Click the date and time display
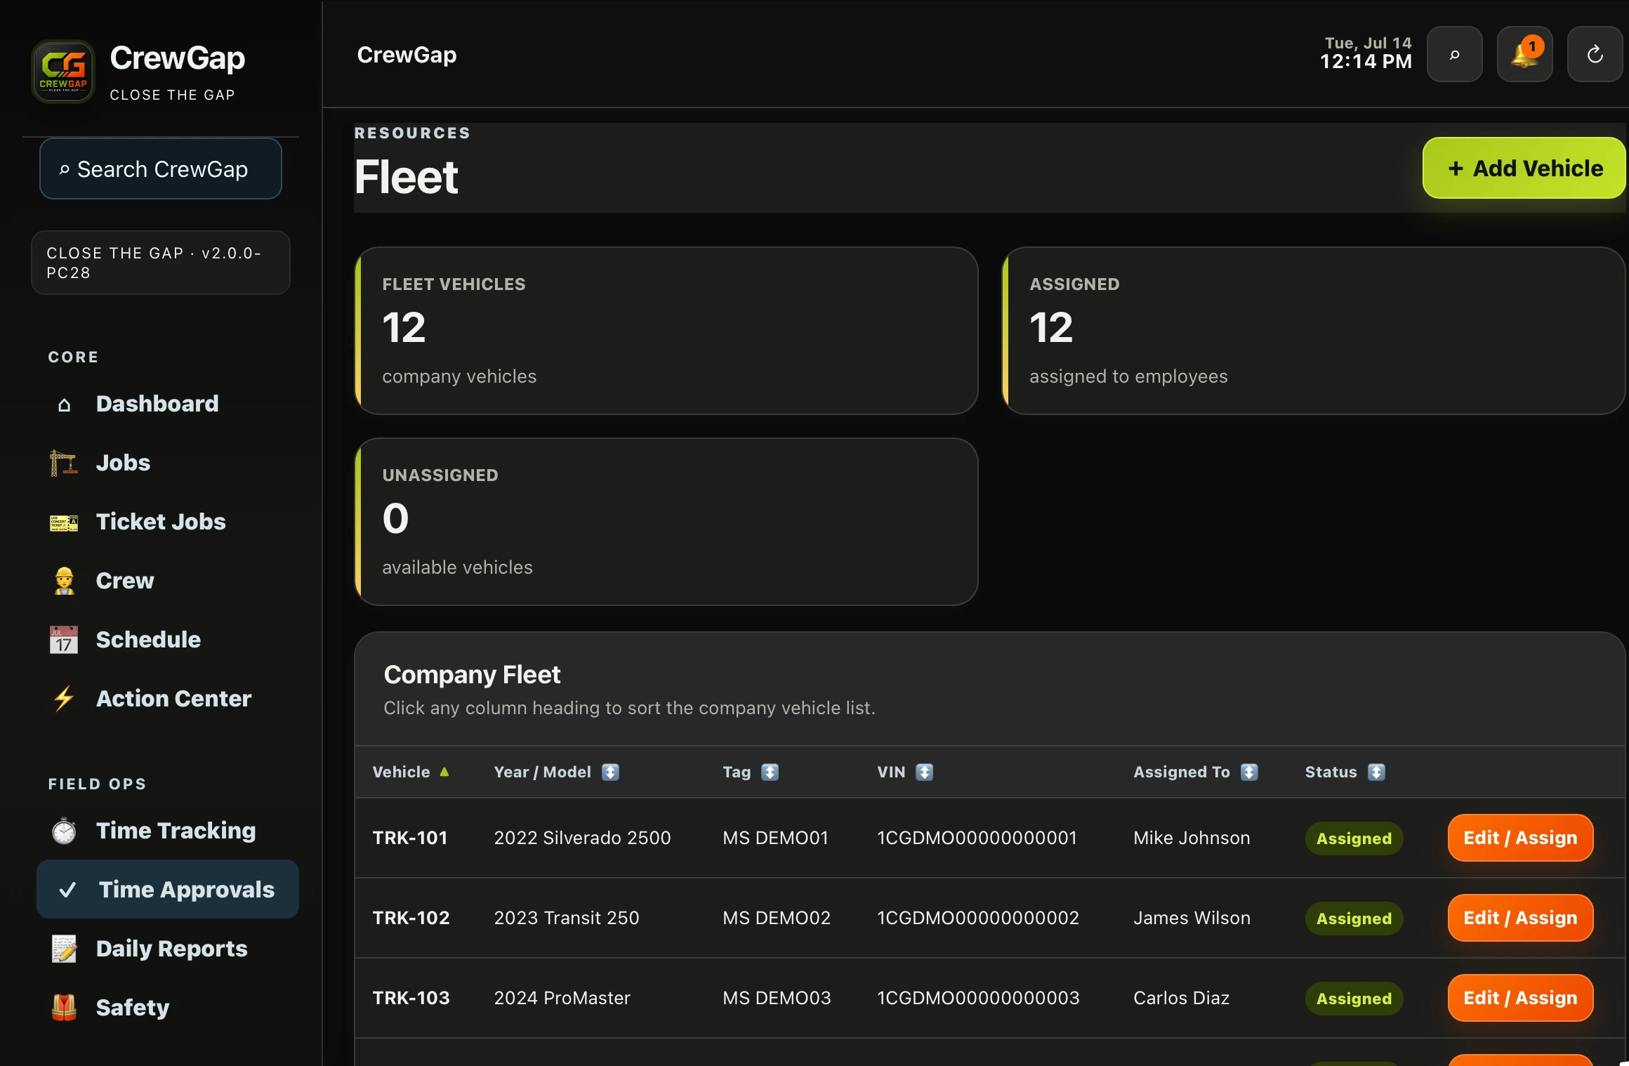This screenshot has width=1629, height=1066. [1366, 53]
